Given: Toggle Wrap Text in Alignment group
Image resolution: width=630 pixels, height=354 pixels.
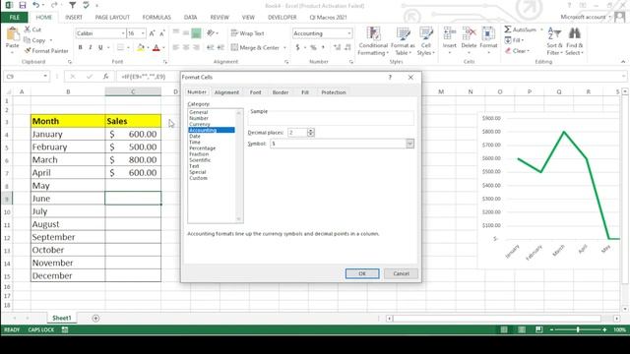Looking at the screenshot, I should point(247,33).
